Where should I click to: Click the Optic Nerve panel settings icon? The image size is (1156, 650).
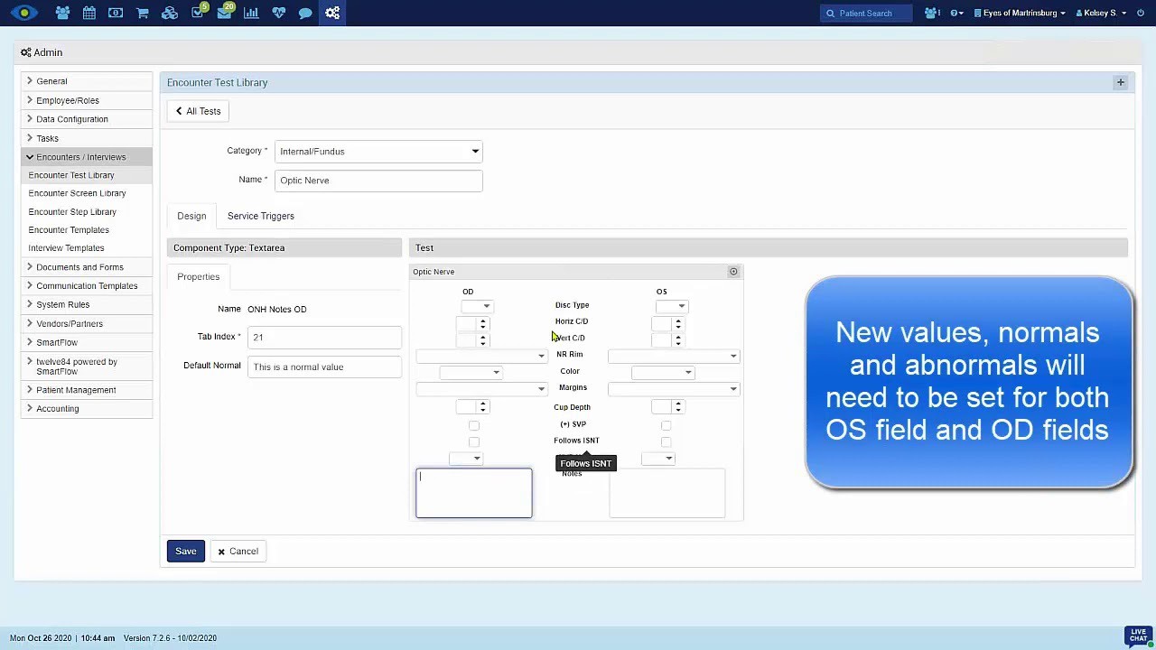[x=733, y=272]
